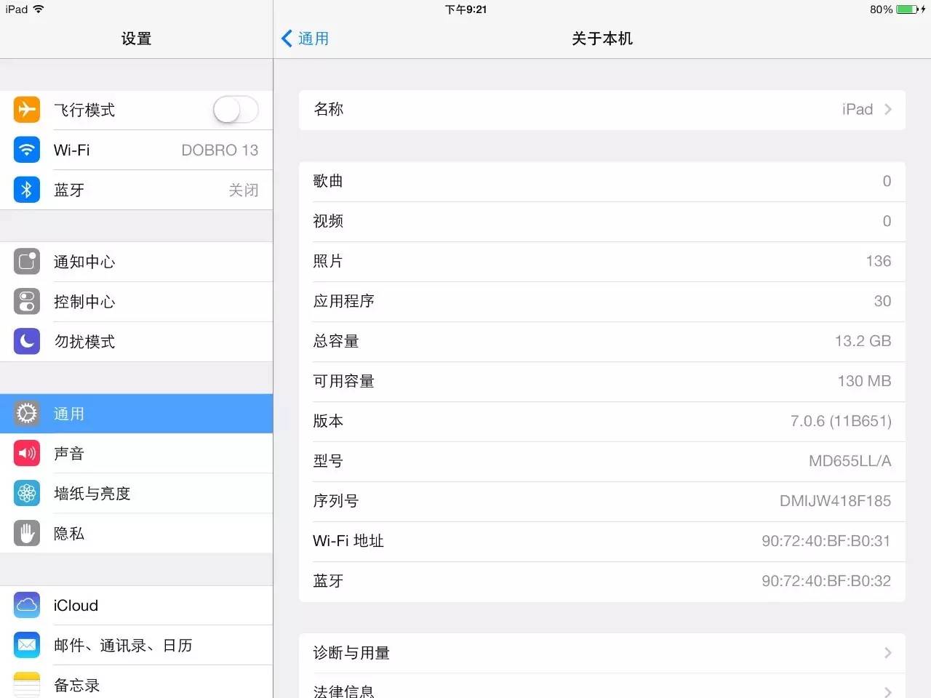Tap the chevron on 法律信息 row
The image size is (931, 698).
tap(888, 691)
